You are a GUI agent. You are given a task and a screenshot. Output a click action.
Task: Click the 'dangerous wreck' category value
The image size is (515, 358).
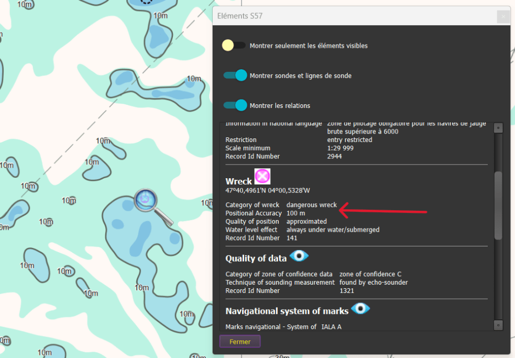point(311,205)
